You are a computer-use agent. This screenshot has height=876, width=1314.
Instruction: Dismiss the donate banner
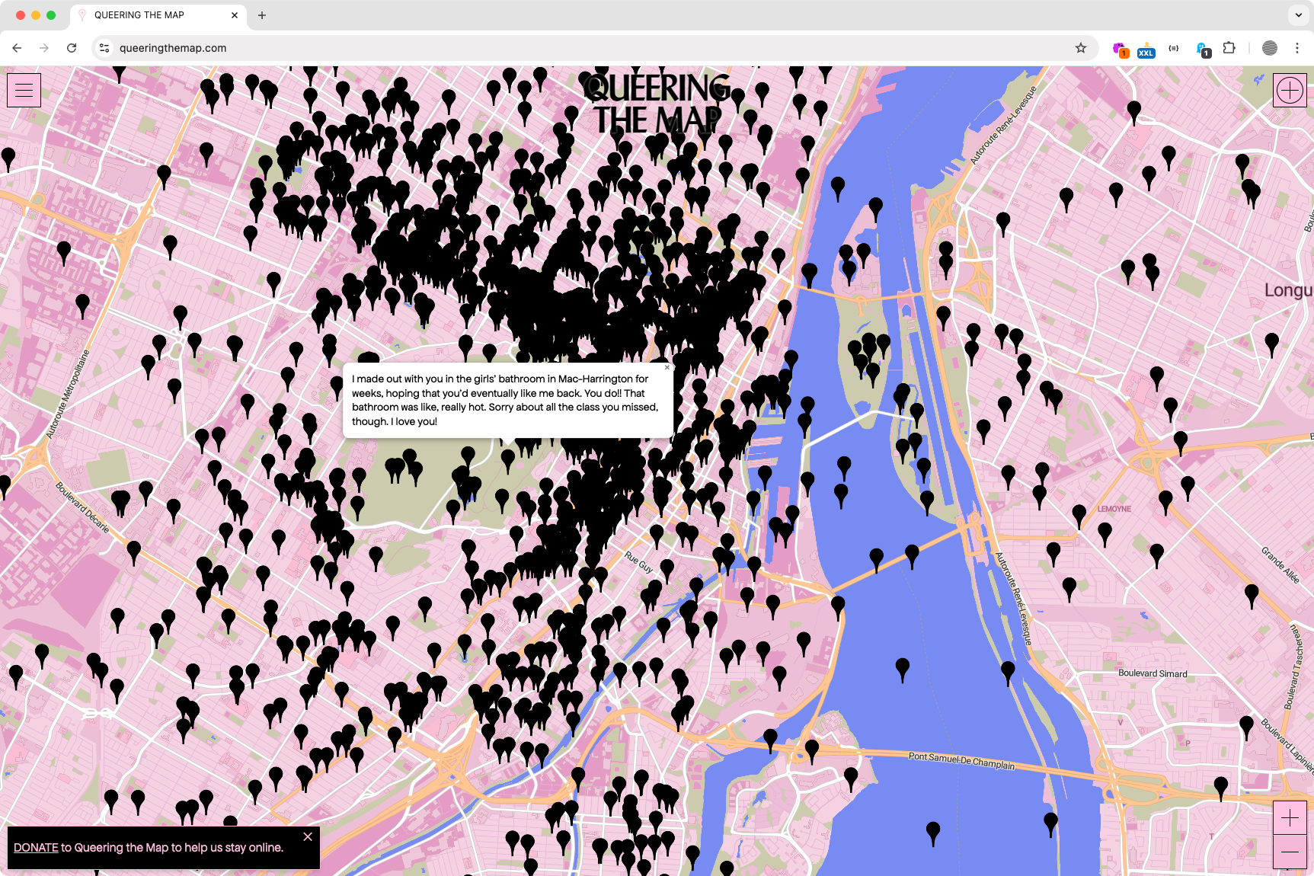point(308,836)
